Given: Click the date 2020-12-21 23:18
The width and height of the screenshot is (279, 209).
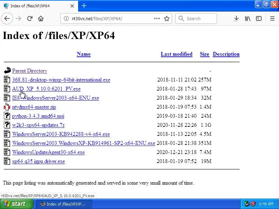Looking at the screenshot, I should 176,152.
